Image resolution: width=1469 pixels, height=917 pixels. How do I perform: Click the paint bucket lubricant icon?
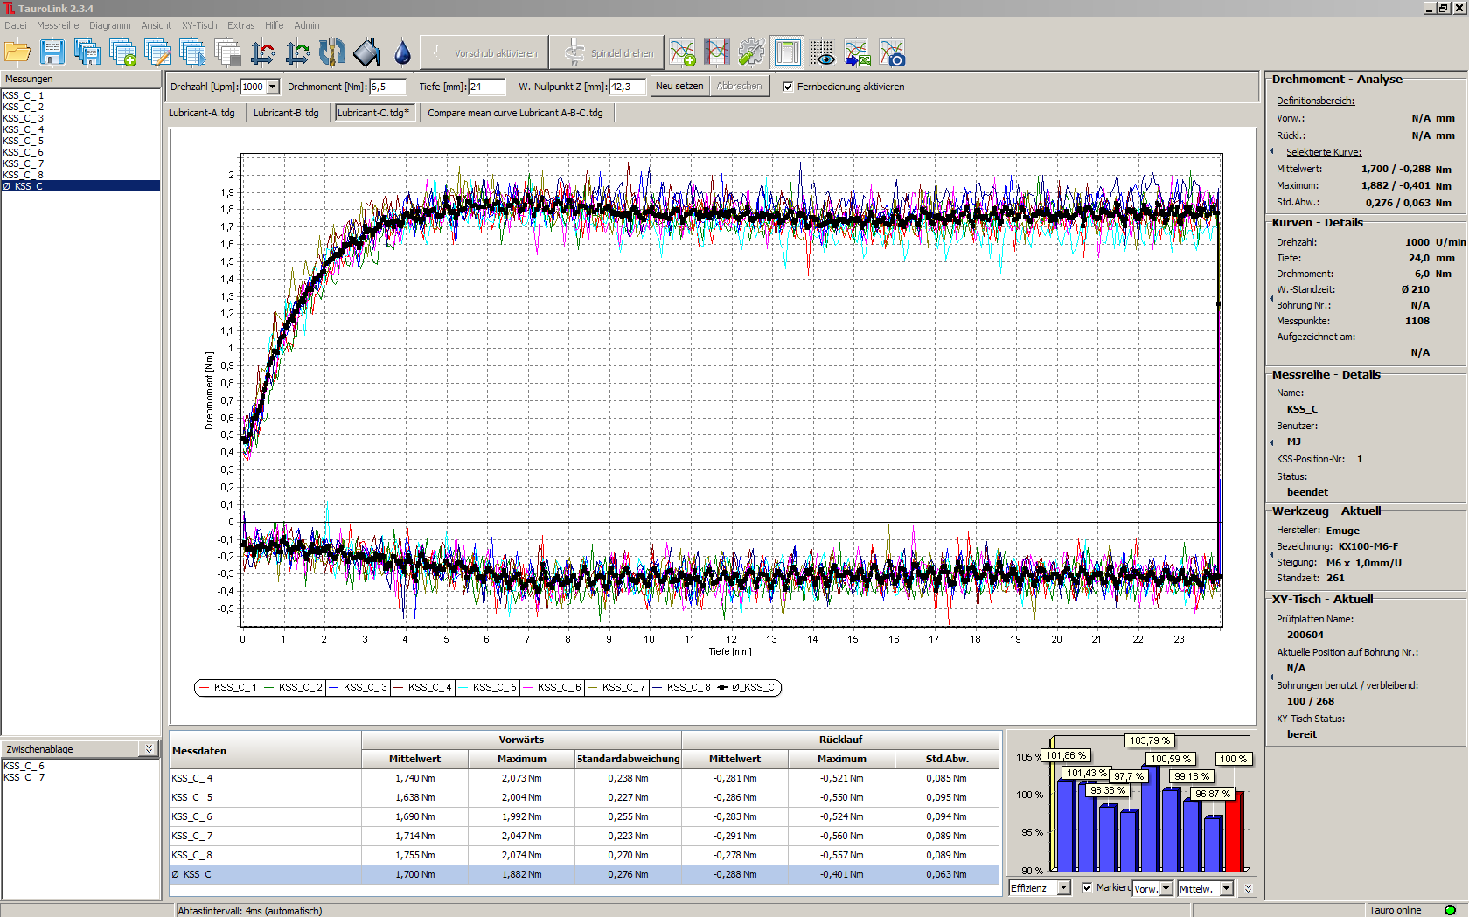(x=367, y=52)
